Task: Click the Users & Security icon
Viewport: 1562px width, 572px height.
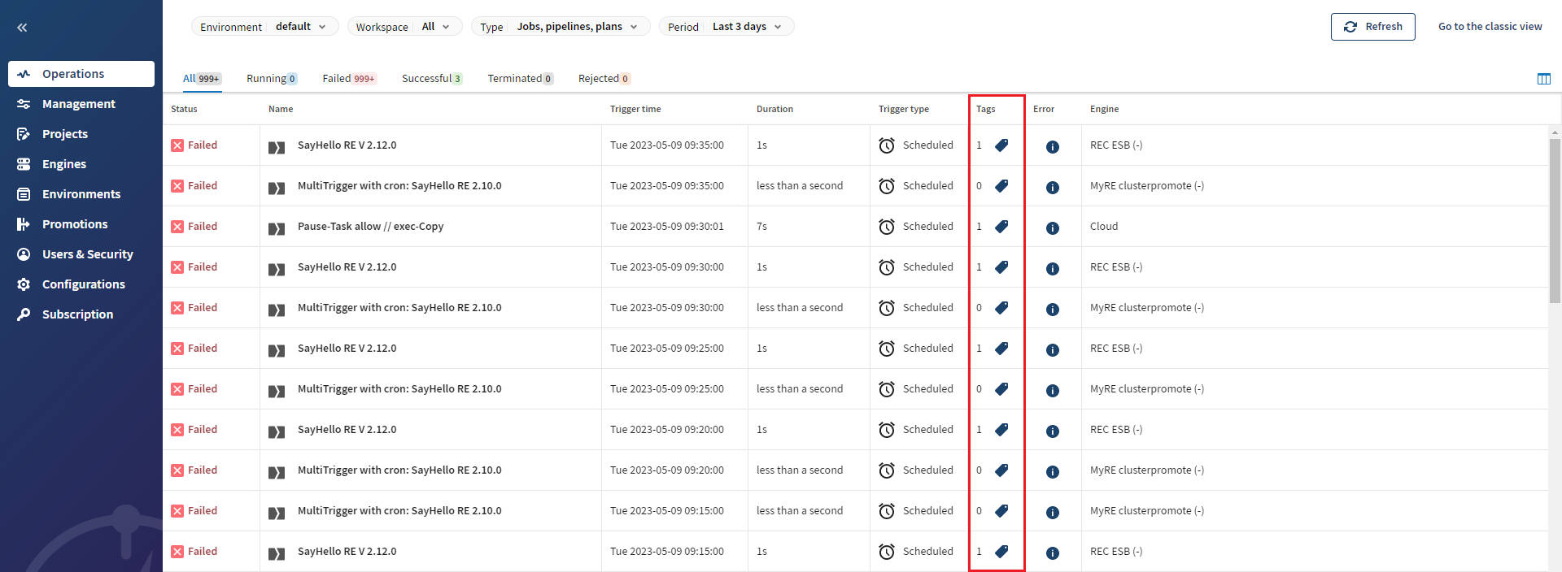Action: [x=24, y=254]
